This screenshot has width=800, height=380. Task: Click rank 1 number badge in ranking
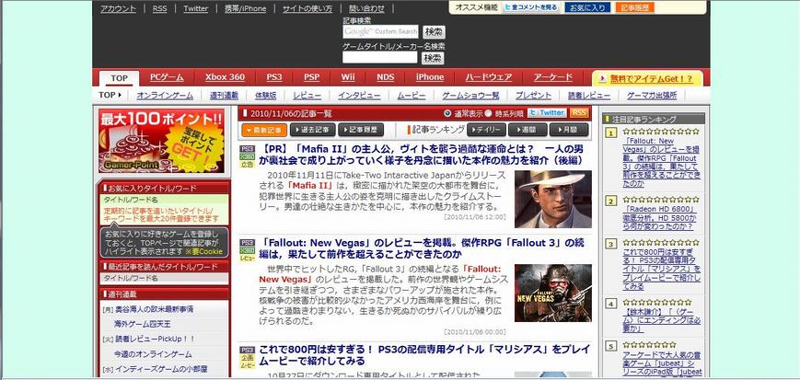pos(610,133)
